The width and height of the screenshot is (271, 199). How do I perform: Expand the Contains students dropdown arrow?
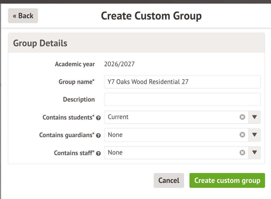click(254, 117)
